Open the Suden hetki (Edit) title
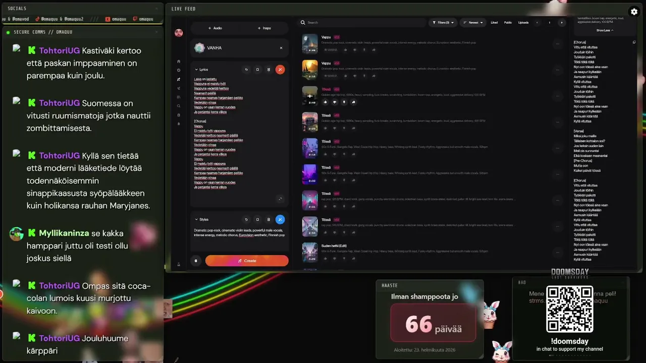The width and height of the screenshot is (646, 363). (x=334, y=246)
